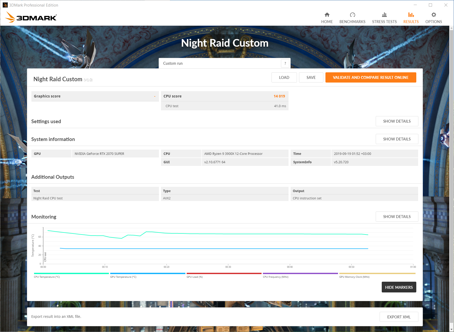454x332 pixels.
Task: Click the large Night Raid Custom banner title
Action: 225,43
